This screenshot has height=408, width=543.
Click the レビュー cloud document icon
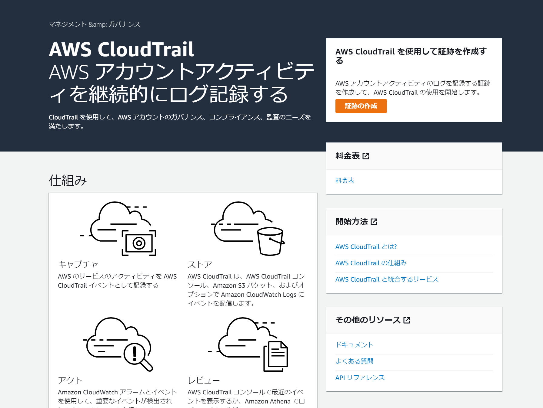coord(248,344)
